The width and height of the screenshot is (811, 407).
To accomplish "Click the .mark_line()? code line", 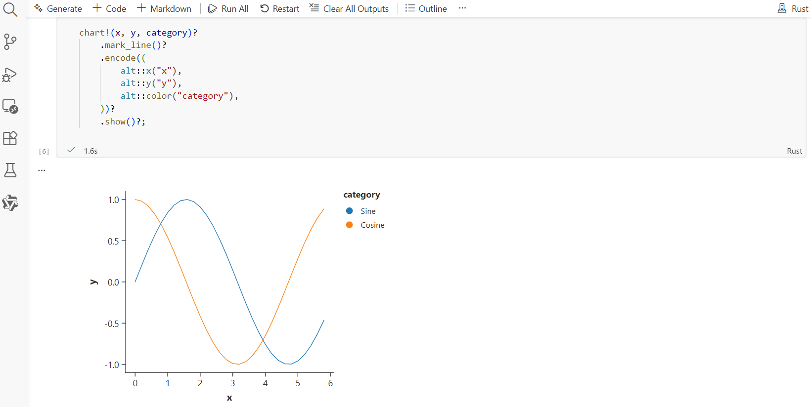I will click(133, 45).
